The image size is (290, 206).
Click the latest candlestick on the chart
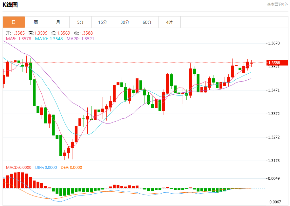[x=251, y=63]
